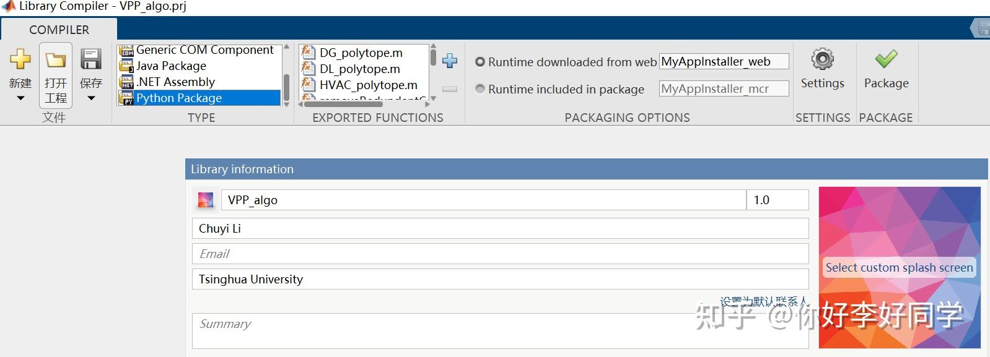Click the Open Project folder icon
The image size is (990, 357).
(56, 61)
